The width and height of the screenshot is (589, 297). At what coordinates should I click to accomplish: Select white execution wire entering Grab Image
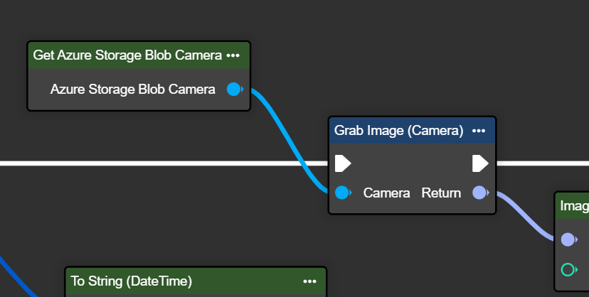142,163
